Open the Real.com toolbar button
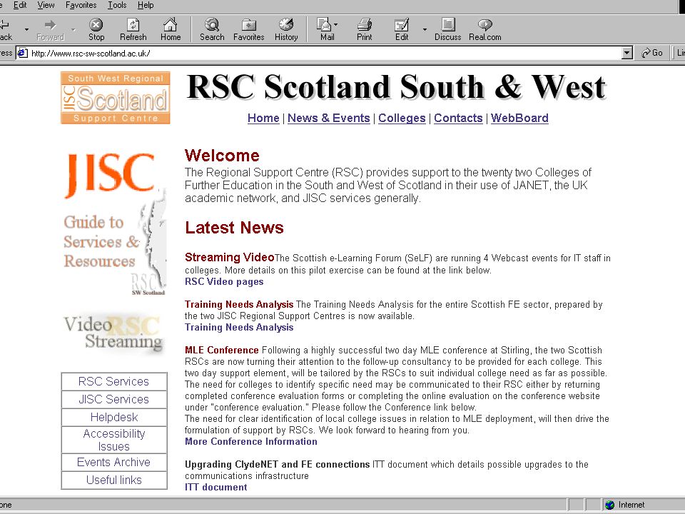685x514 pixels. 485,30
